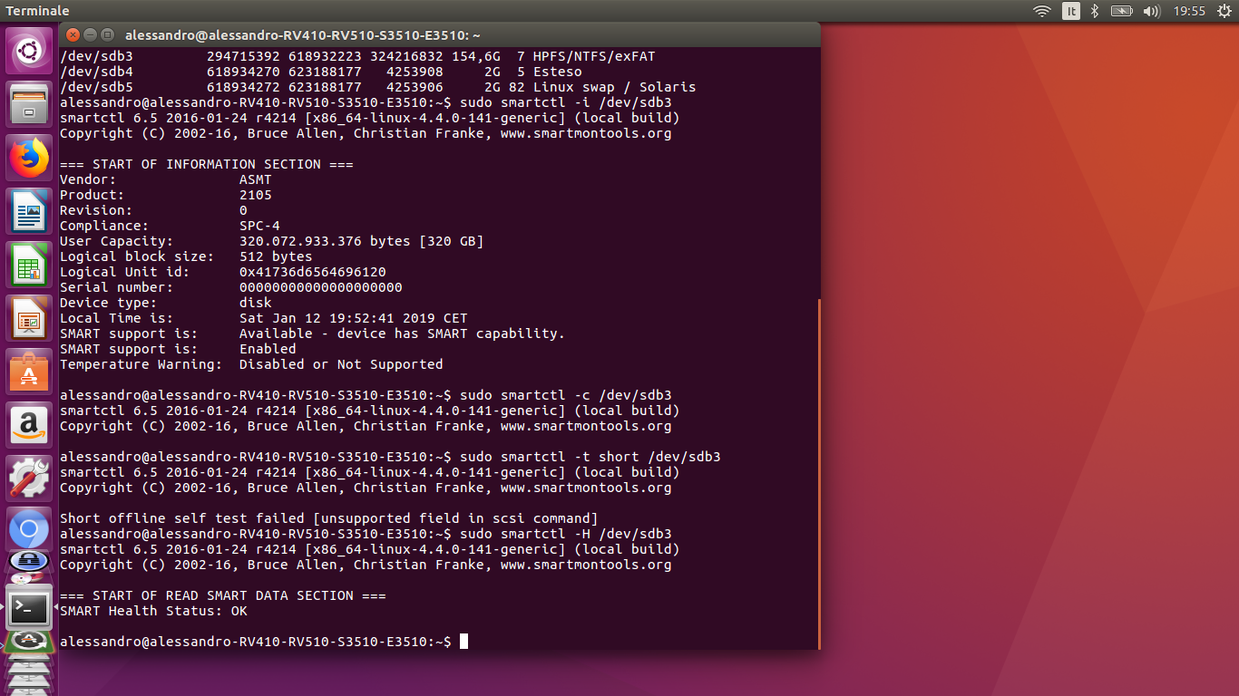The height and width of the screenshot is (696, 1239).
Task: Open the sound volume indicator
Action: [1152, 11]
